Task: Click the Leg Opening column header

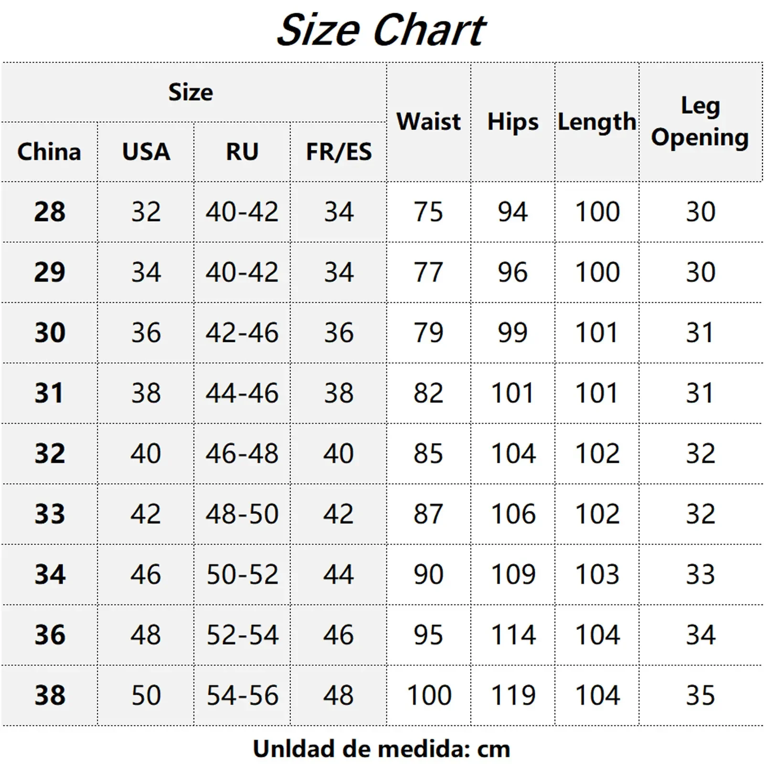Action: pos(700,122)
